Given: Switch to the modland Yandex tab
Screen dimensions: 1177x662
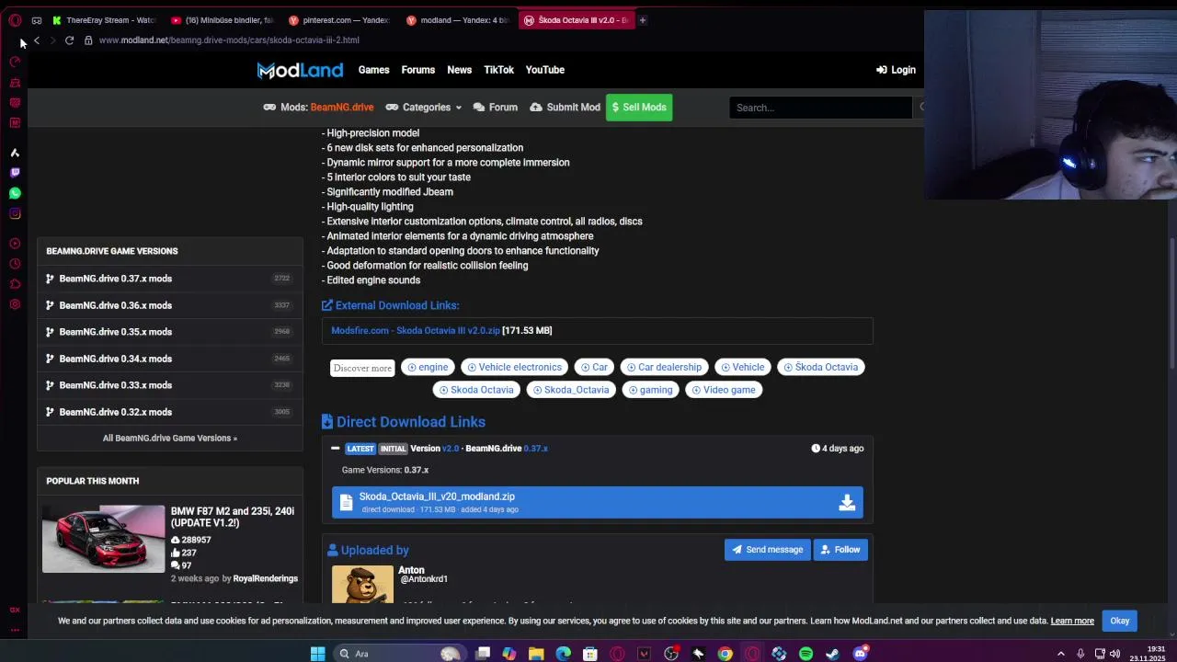Looking at the screenshot, I should [457, 19].
